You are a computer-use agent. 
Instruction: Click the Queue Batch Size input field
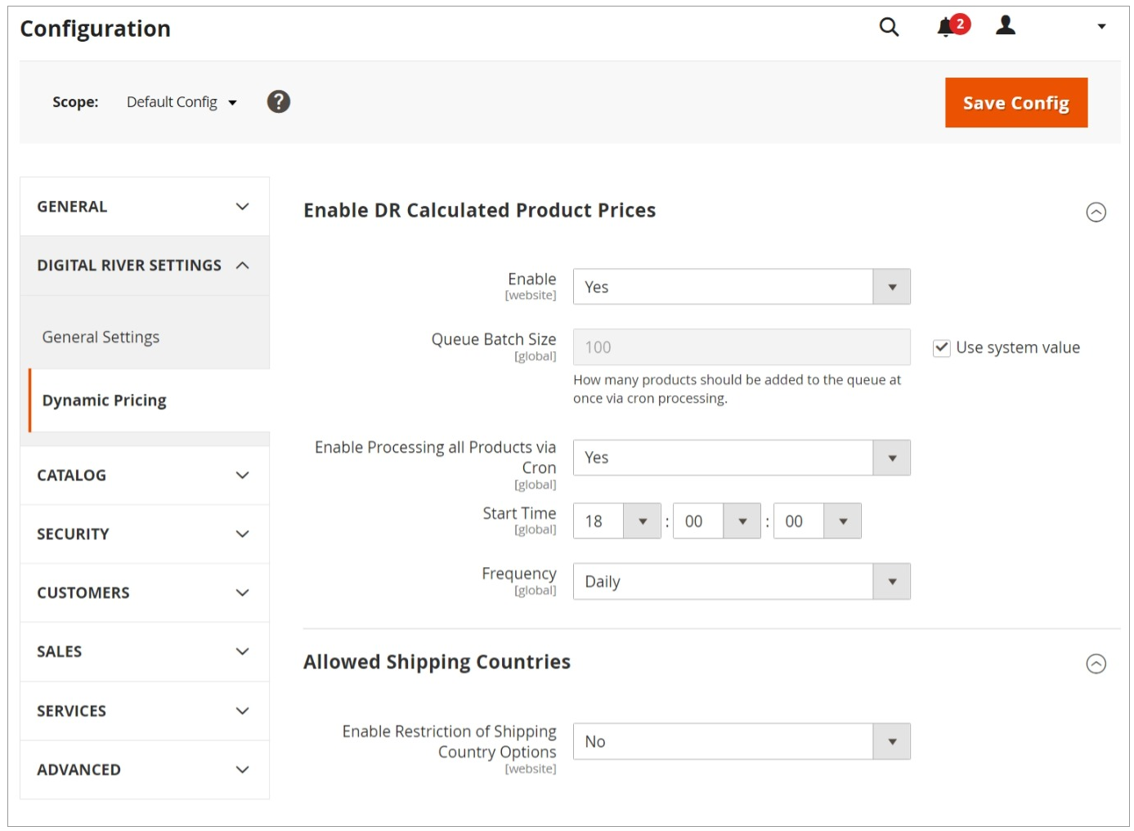(741, 347)
